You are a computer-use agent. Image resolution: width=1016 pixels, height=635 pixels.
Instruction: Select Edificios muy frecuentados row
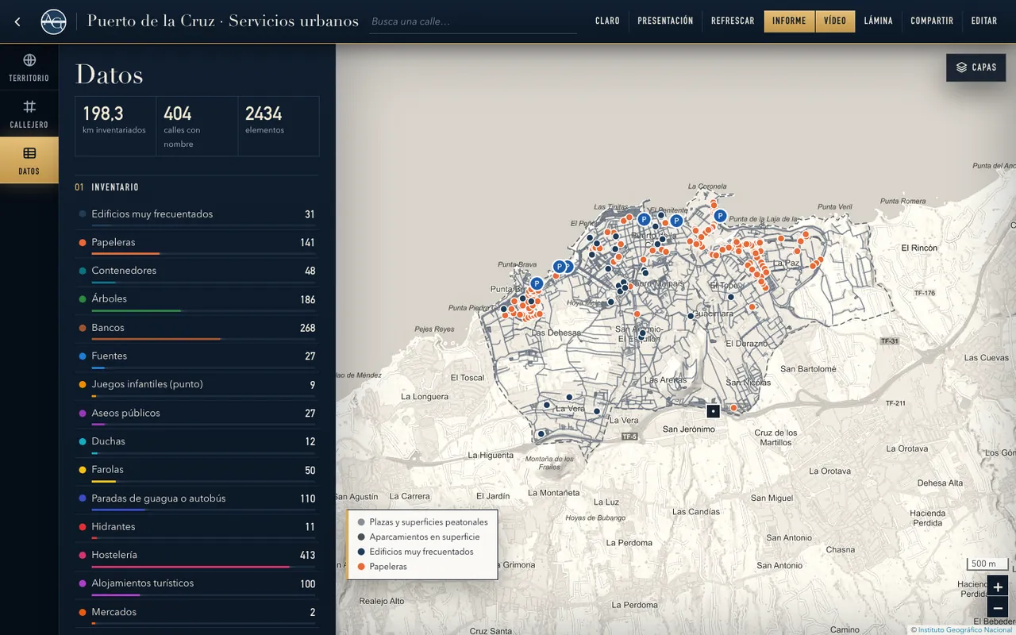(x=197, y=214)
